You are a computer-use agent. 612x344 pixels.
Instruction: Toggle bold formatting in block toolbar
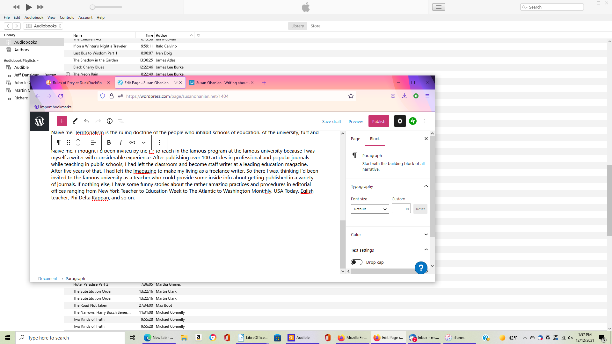coord(109,142)
